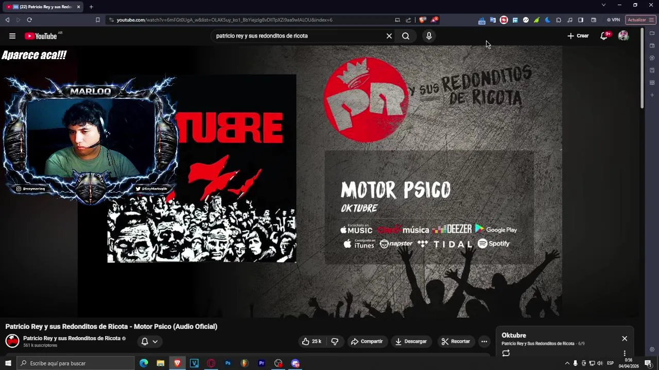Image resolution: width=659 pixels, height=370 pixels.
Task: Open Microsoft Edge from taskbar
Action: (144, 363)
